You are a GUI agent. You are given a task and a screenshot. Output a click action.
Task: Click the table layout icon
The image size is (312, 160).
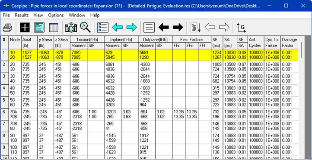(x=54, y=27)
